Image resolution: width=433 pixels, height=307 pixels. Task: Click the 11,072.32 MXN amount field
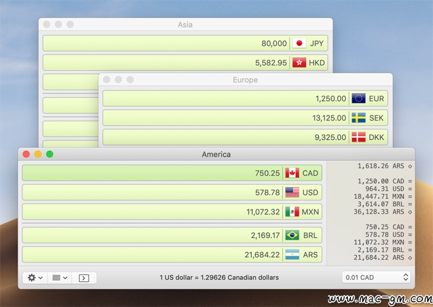point(172,212)
